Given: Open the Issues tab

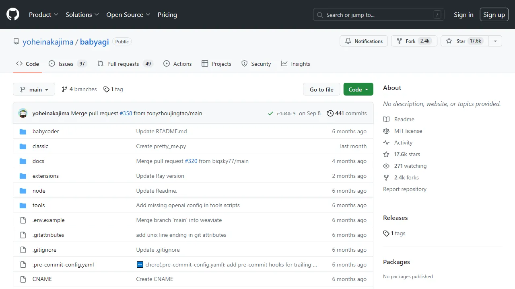Looking at the screenshot, I should click(68, 64).
